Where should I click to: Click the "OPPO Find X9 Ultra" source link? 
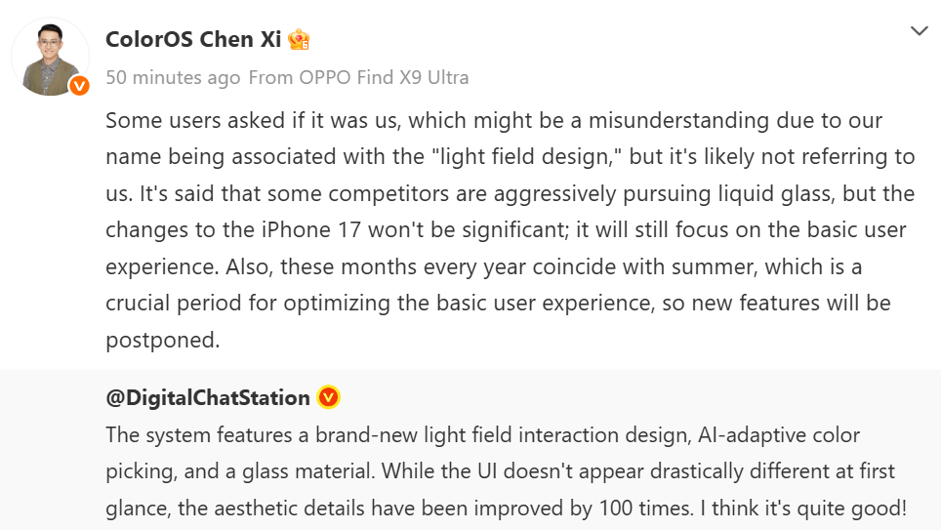pos(384,77)
